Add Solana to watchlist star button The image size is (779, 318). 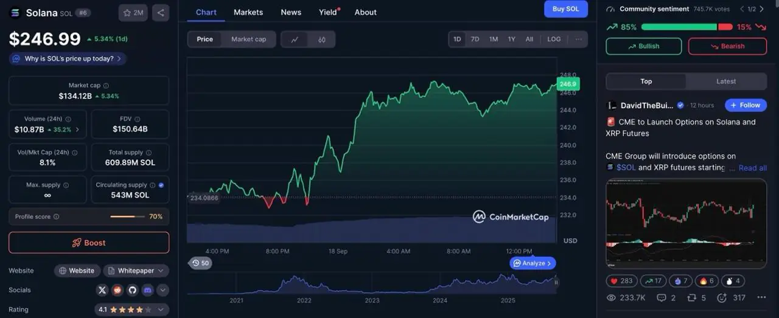[133, 12]
